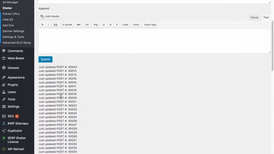The height and width of the screenshot is (154, 274).
Task: Click the close tags button
Action: pyautogui.click(x=150, y=25)
